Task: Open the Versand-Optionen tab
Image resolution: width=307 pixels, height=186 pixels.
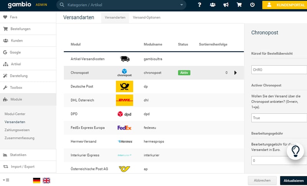Action: 147,18
